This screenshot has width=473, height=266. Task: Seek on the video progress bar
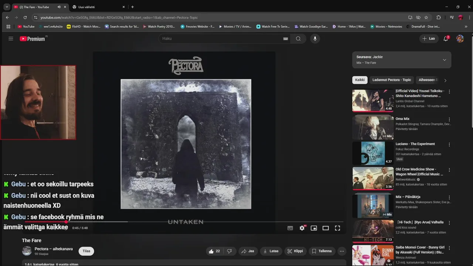pos(184,222)
